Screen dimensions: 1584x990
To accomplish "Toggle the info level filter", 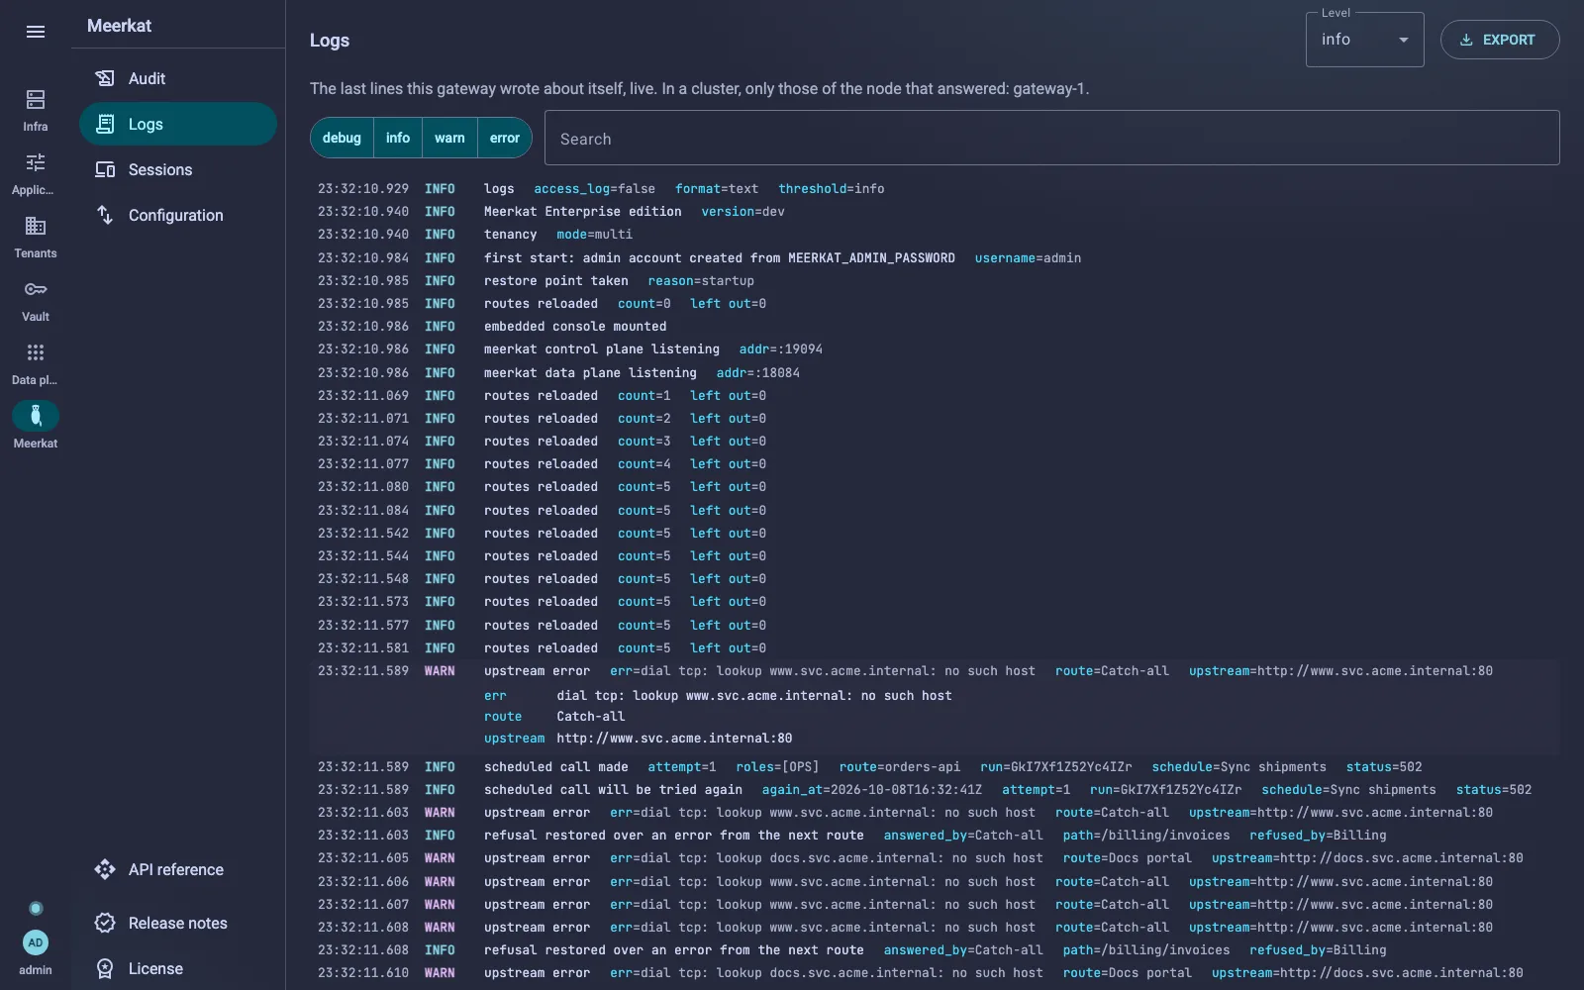I will click(398, 138).
